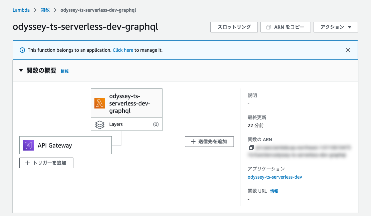Click the Layers stack icon
Viewport: 371px width, 216px height.
point(100,125)
